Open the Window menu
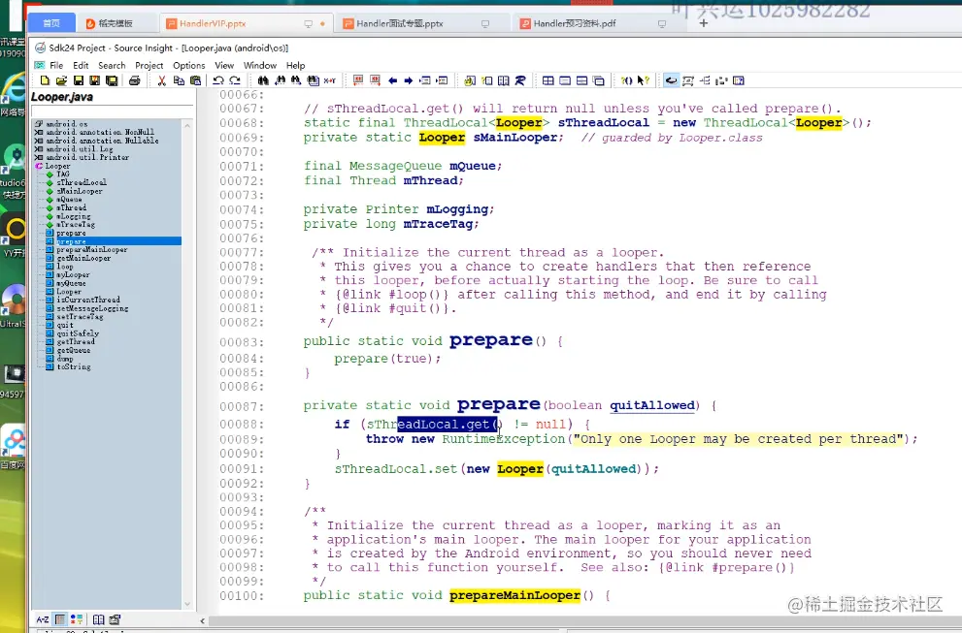 [260, 66]
